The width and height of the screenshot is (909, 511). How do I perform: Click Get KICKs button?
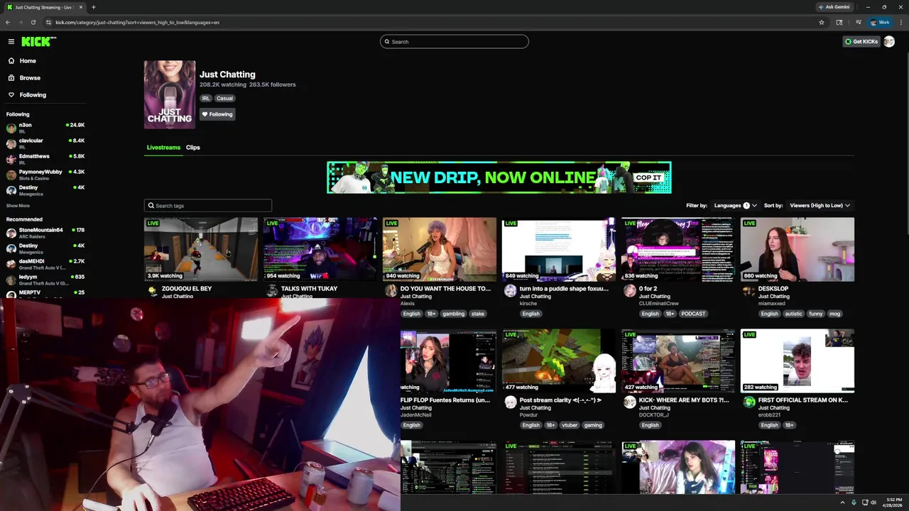(861, 42)
